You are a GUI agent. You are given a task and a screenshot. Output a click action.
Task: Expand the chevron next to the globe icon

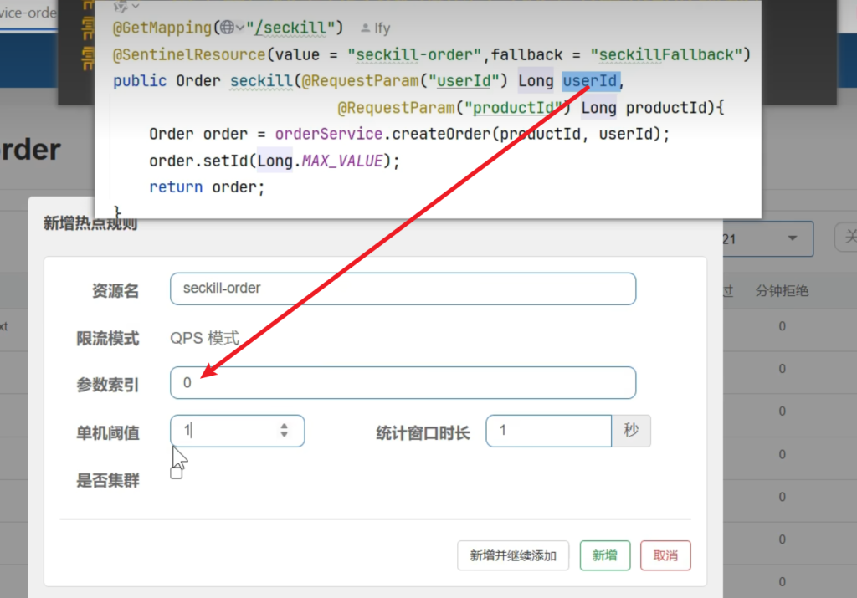pyautogui.click(x=240, y=28)
